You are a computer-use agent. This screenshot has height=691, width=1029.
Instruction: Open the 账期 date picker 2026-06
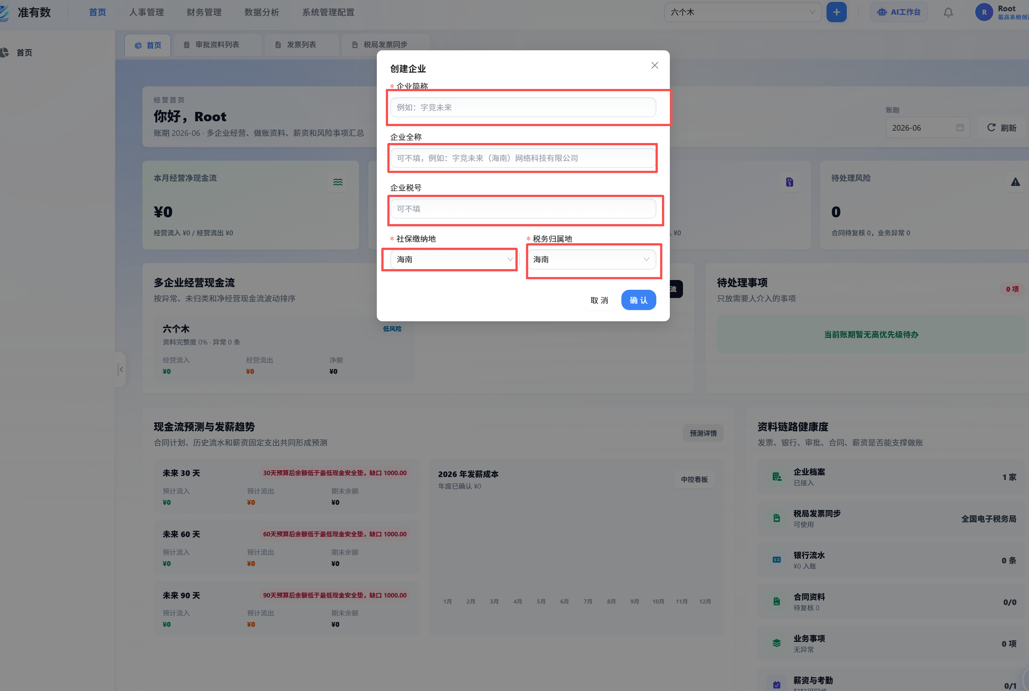(x=928, y=128)
